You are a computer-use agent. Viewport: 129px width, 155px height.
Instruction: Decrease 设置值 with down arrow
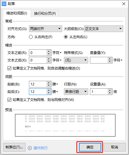coord(110,93)
